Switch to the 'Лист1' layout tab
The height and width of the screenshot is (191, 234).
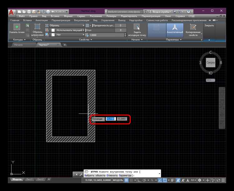pyautogui.click(x=29, y=179)
